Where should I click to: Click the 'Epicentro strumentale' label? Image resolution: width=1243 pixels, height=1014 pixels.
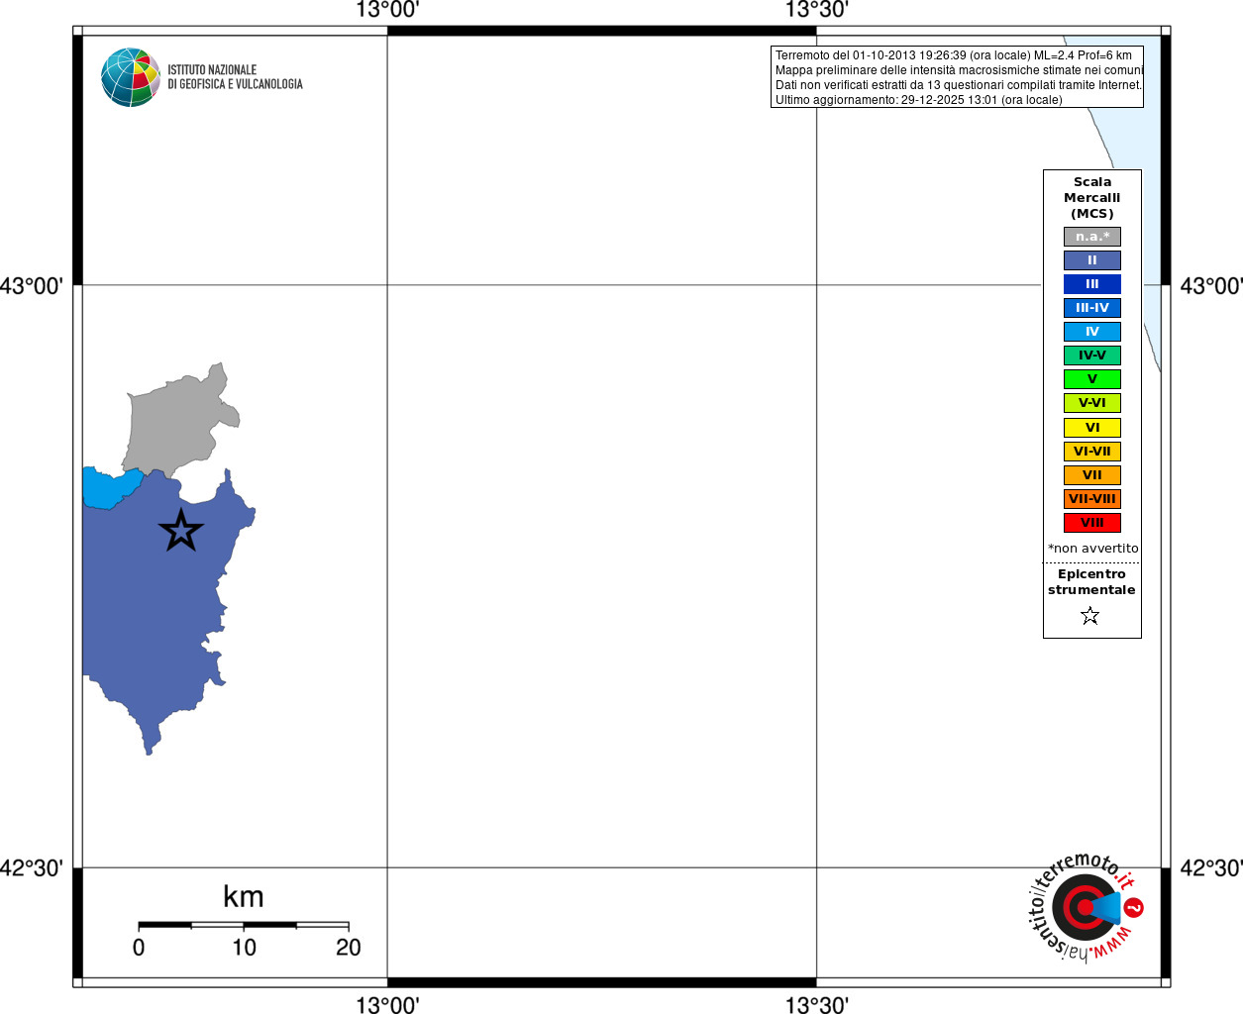point(1091,582)
